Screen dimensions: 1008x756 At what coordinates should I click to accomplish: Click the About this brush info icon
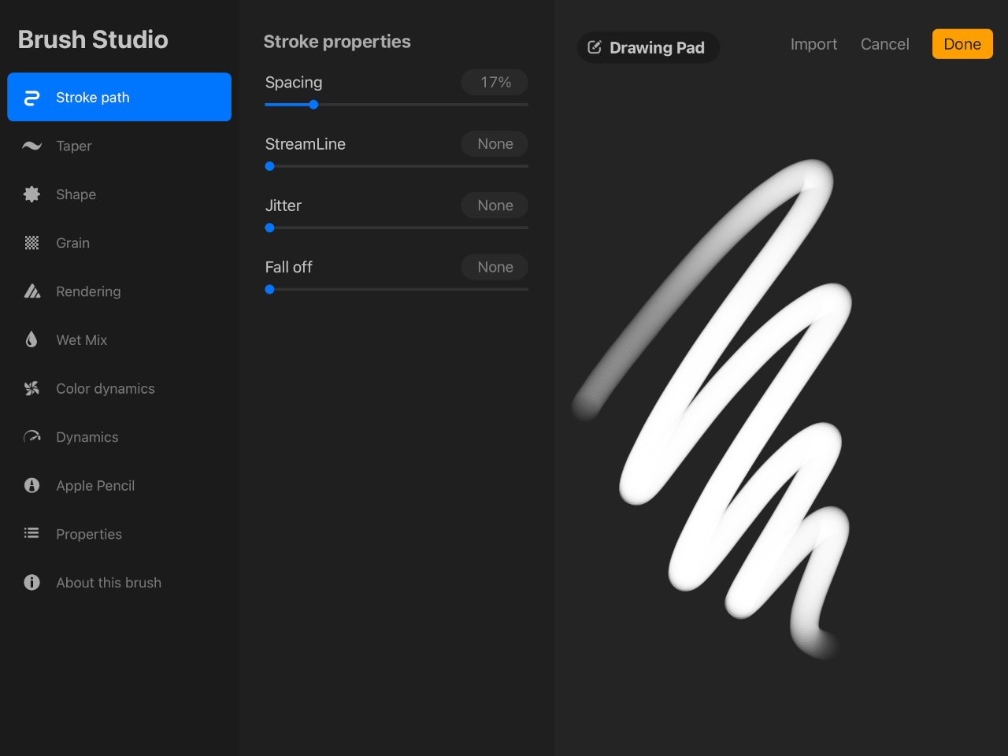pos(31,582)
